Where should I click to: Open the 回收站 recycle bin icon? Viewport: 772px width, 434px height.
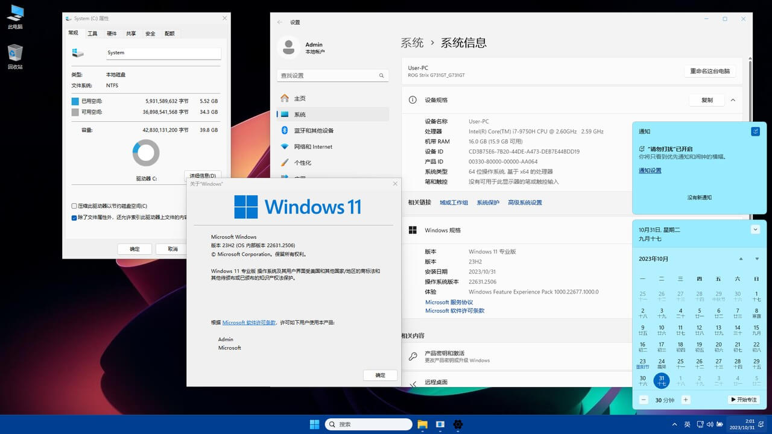15,55
